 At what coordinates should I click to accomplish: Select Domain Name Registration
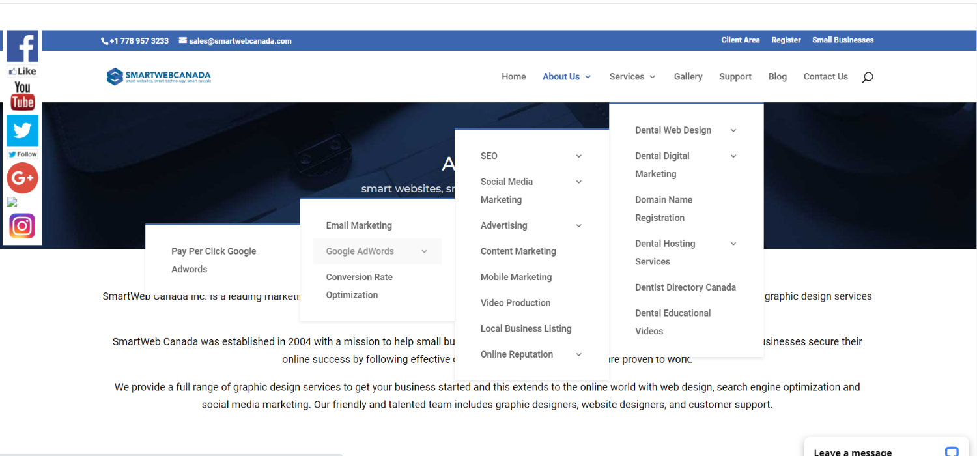[x=664, y=208]
